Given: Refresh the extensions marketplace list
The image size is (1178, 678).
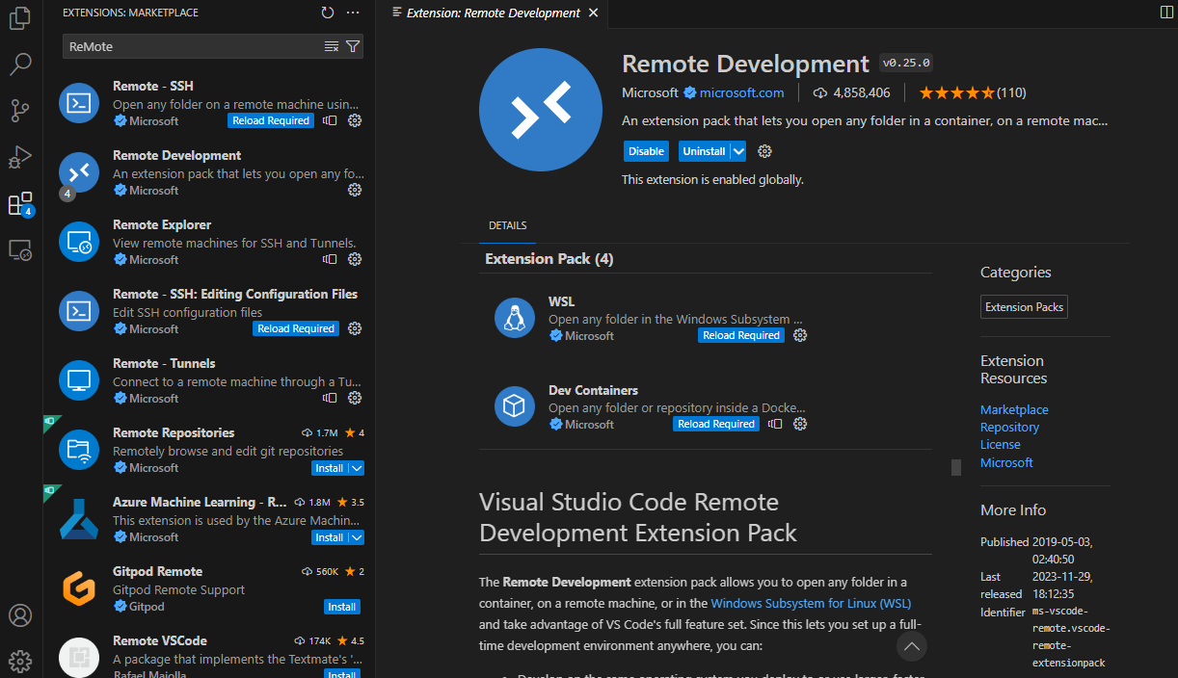Looking at the screenshot, I should (328, 13).
